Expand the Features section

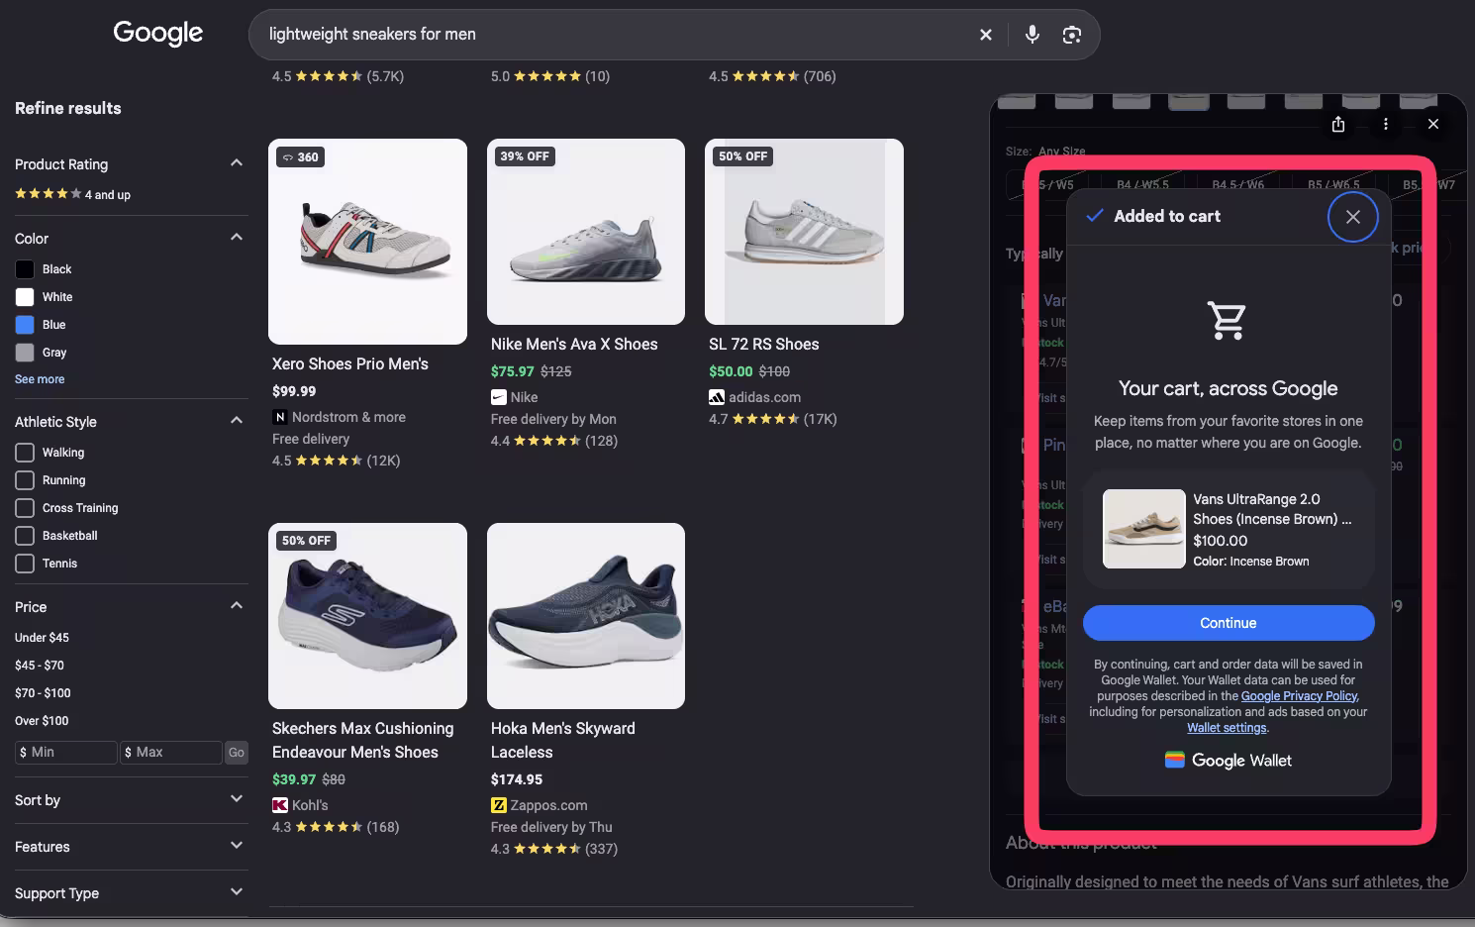(237, 846)
